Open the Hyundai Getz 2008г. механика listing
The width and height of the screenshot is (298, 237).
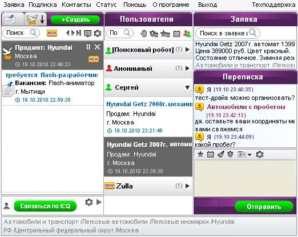pos(149,104)
